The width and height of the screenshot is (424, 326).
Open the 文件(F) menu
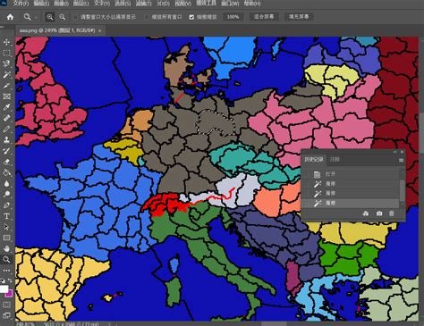(21, 4)
